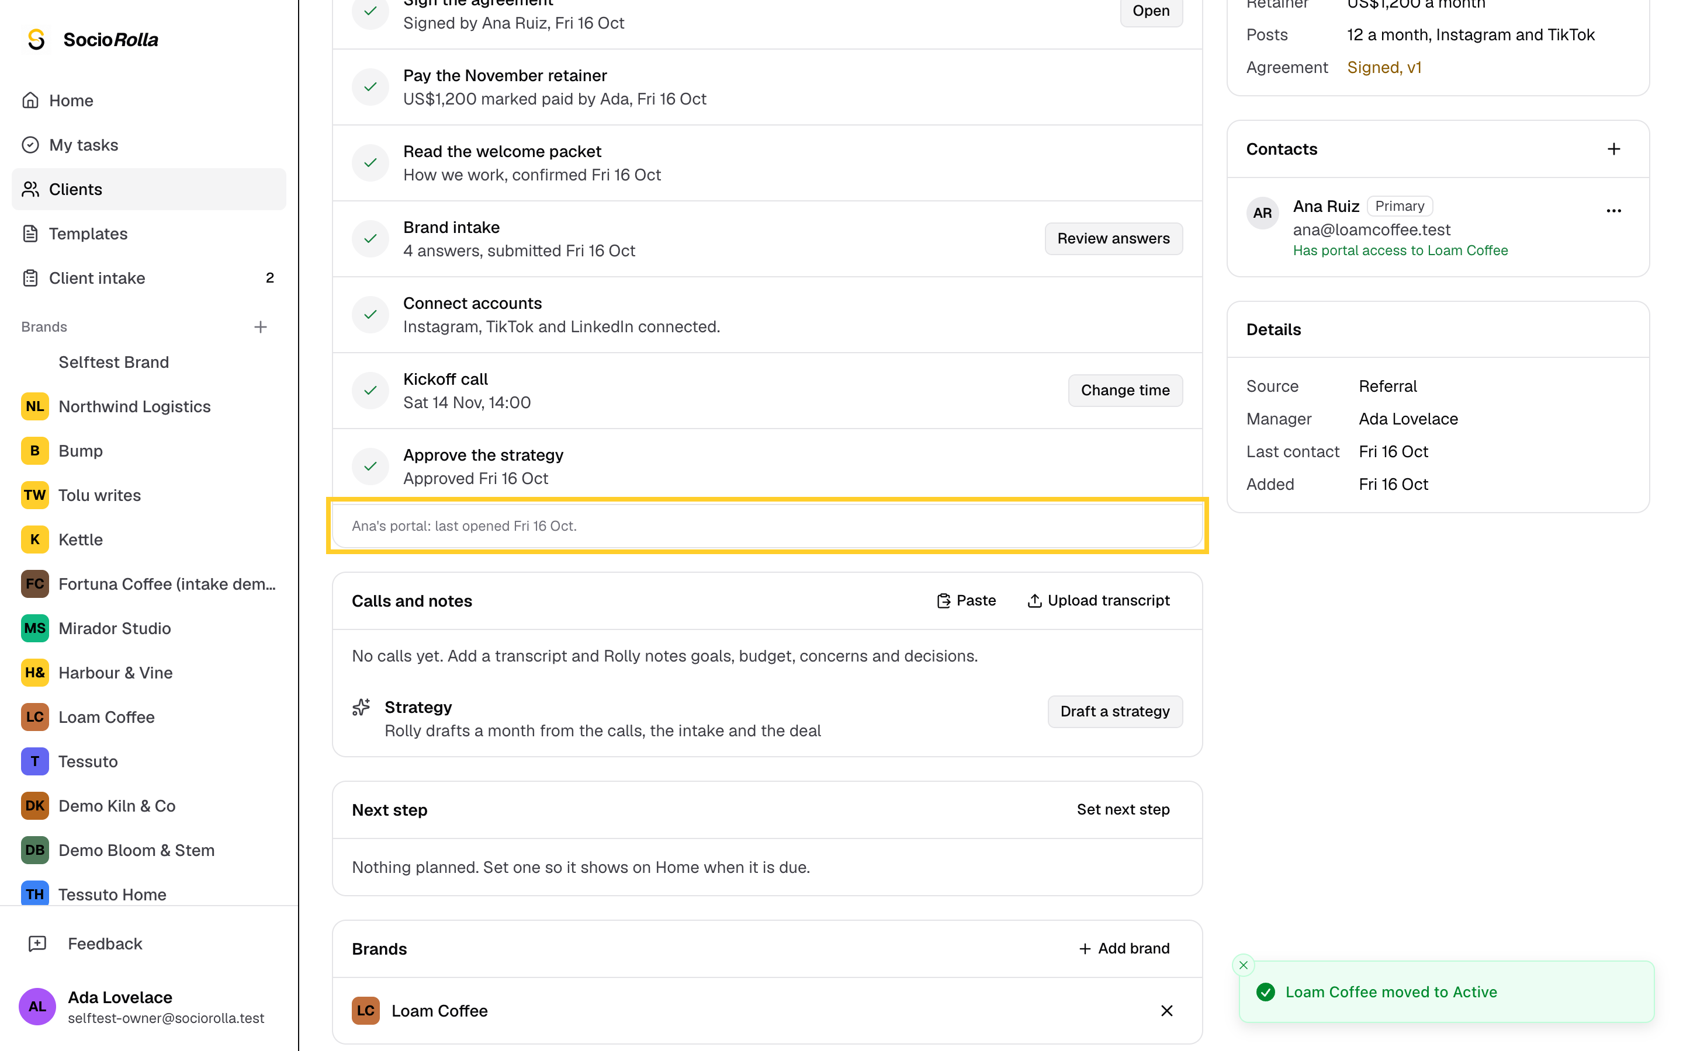Dismiss the Loam Coffee moved toast
The image size is (1683, 1051).
point(1244,965)
